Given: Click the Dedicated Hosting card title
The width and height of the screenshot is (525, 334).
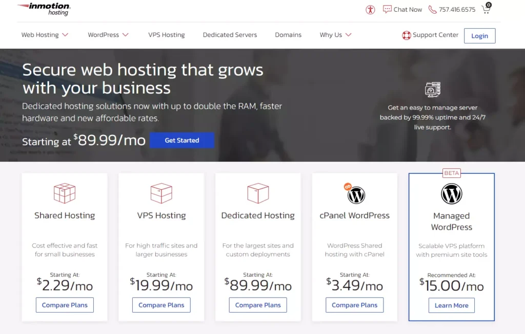Looking at the screenshot, I should coord(258,215).
